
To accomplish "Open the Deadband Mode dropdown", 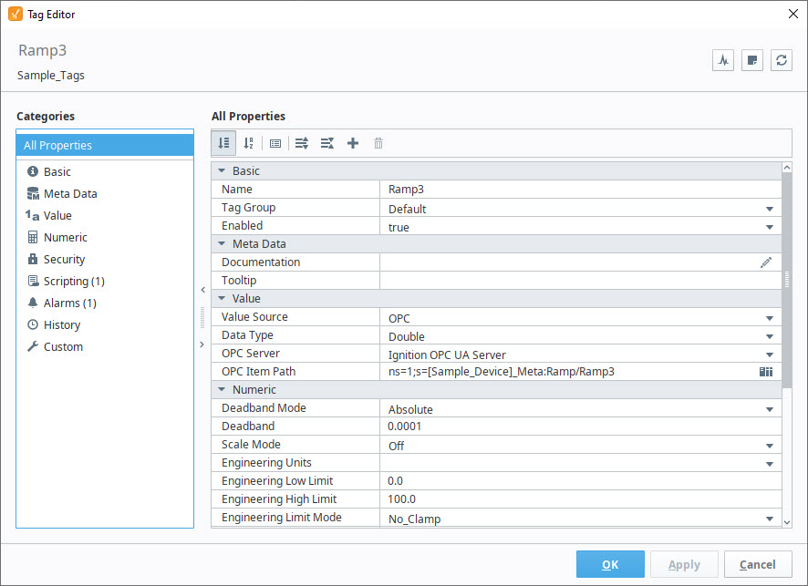I will [x=770, y=409].
